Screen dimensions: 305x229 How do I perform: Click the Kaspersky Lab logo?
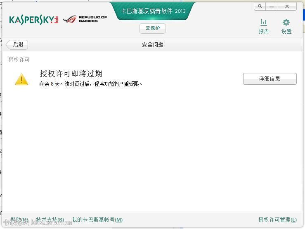[x=34, y=20]
